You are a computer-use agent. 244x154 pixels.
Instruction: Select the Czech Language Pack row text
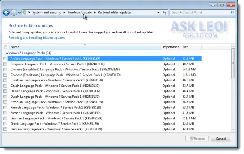pyautogui.click(x=55, y=86)
